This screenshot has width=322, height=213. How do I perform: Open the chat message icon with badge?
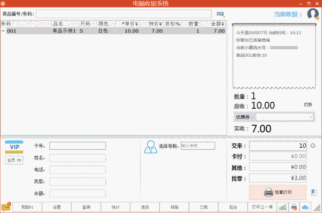pos(6,207)
